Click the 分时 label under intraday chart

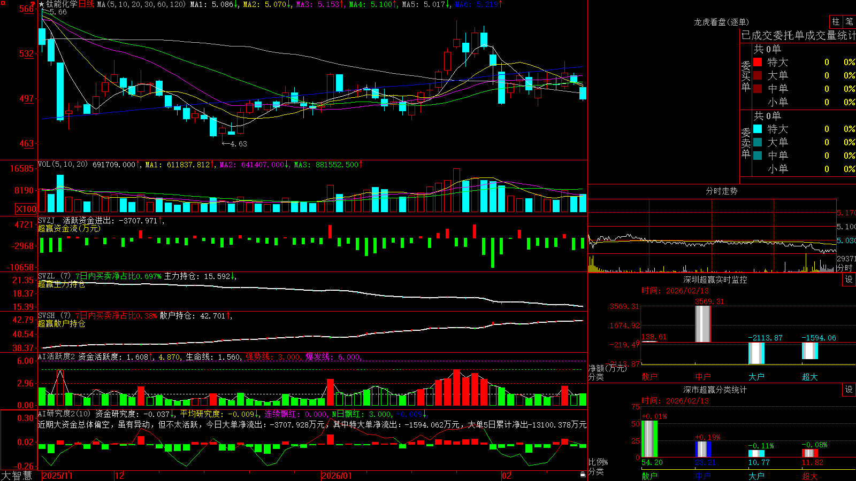(845, 268)
